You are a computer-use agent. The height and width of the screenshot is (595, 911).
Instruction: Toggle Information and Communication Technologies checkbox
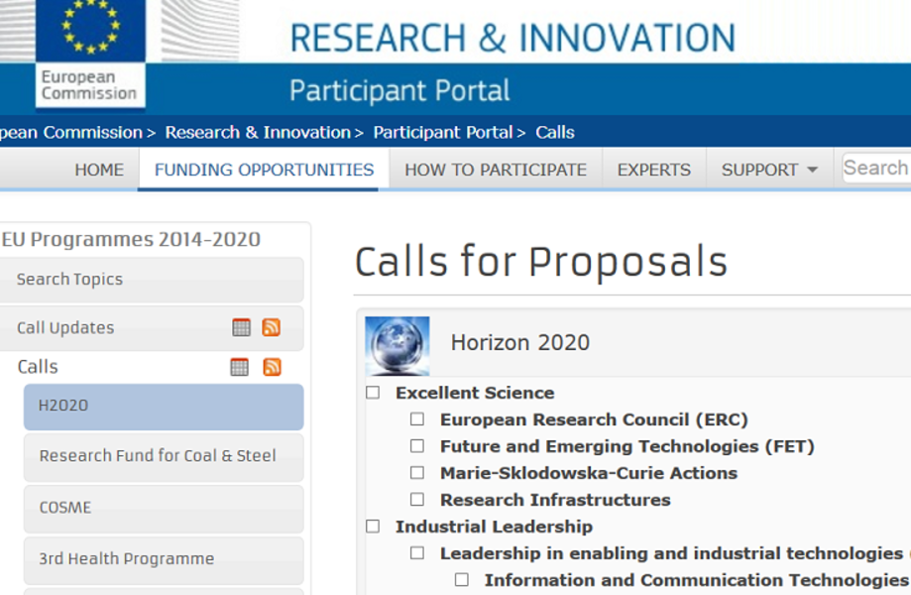click(x=462, y=580)
